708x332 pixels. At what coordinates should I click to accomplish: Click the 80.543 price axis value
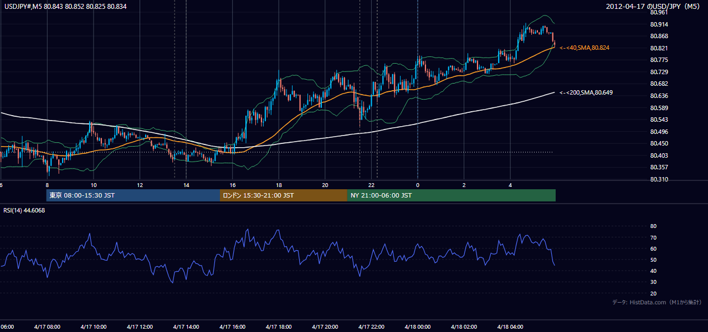click(x=658, y=120)
